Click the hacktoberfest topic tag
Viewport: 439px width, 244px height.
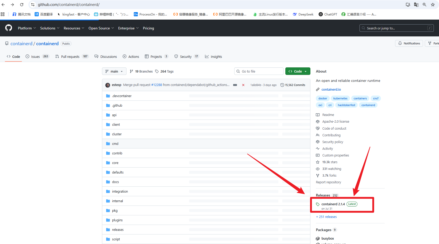click(346, 105)
